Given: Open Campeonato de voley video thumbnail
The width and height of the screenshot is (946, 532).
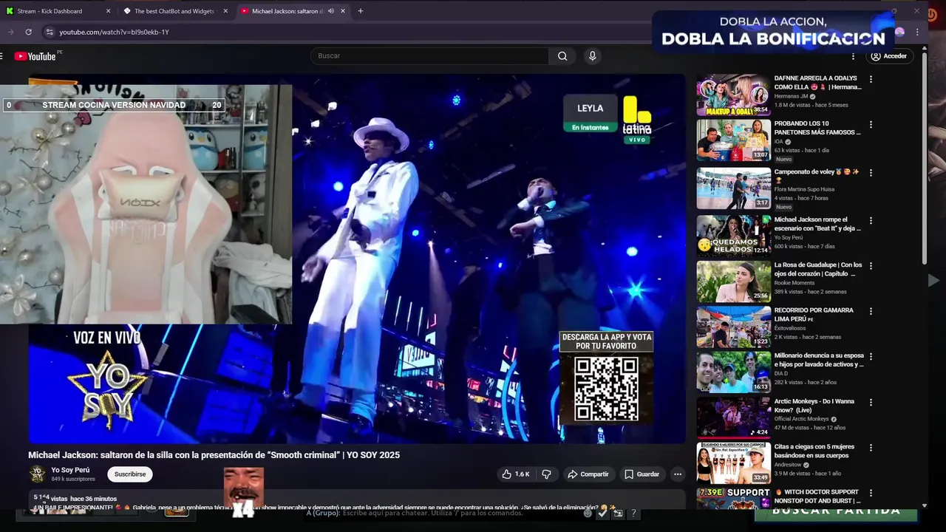Looking at the screenshot, I should 734,188.
